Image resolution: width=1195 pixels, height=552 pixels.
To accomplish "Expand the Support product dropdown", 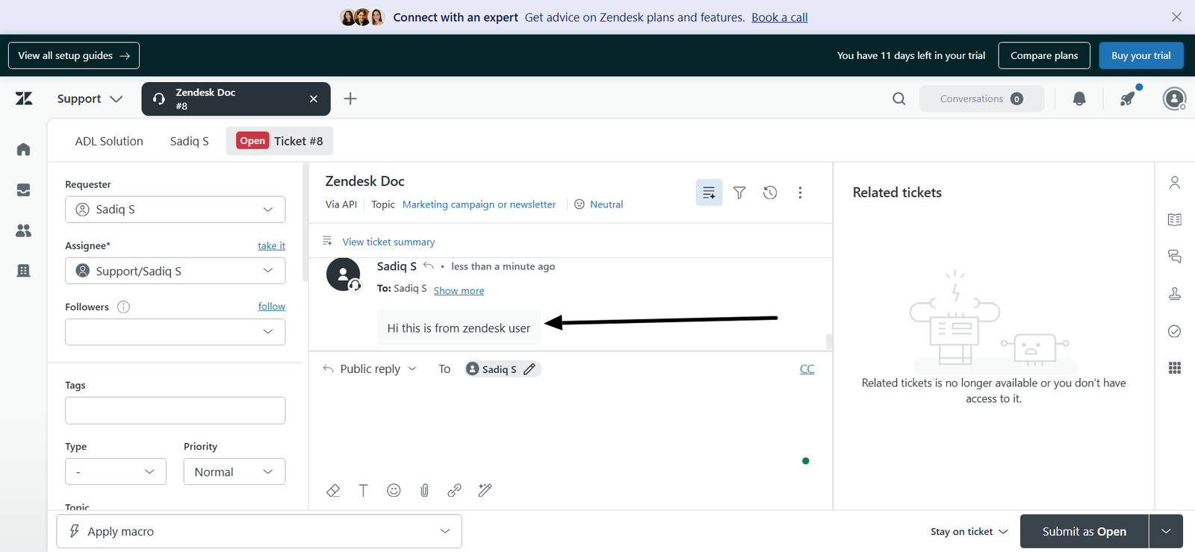I will tap(90, 98).
